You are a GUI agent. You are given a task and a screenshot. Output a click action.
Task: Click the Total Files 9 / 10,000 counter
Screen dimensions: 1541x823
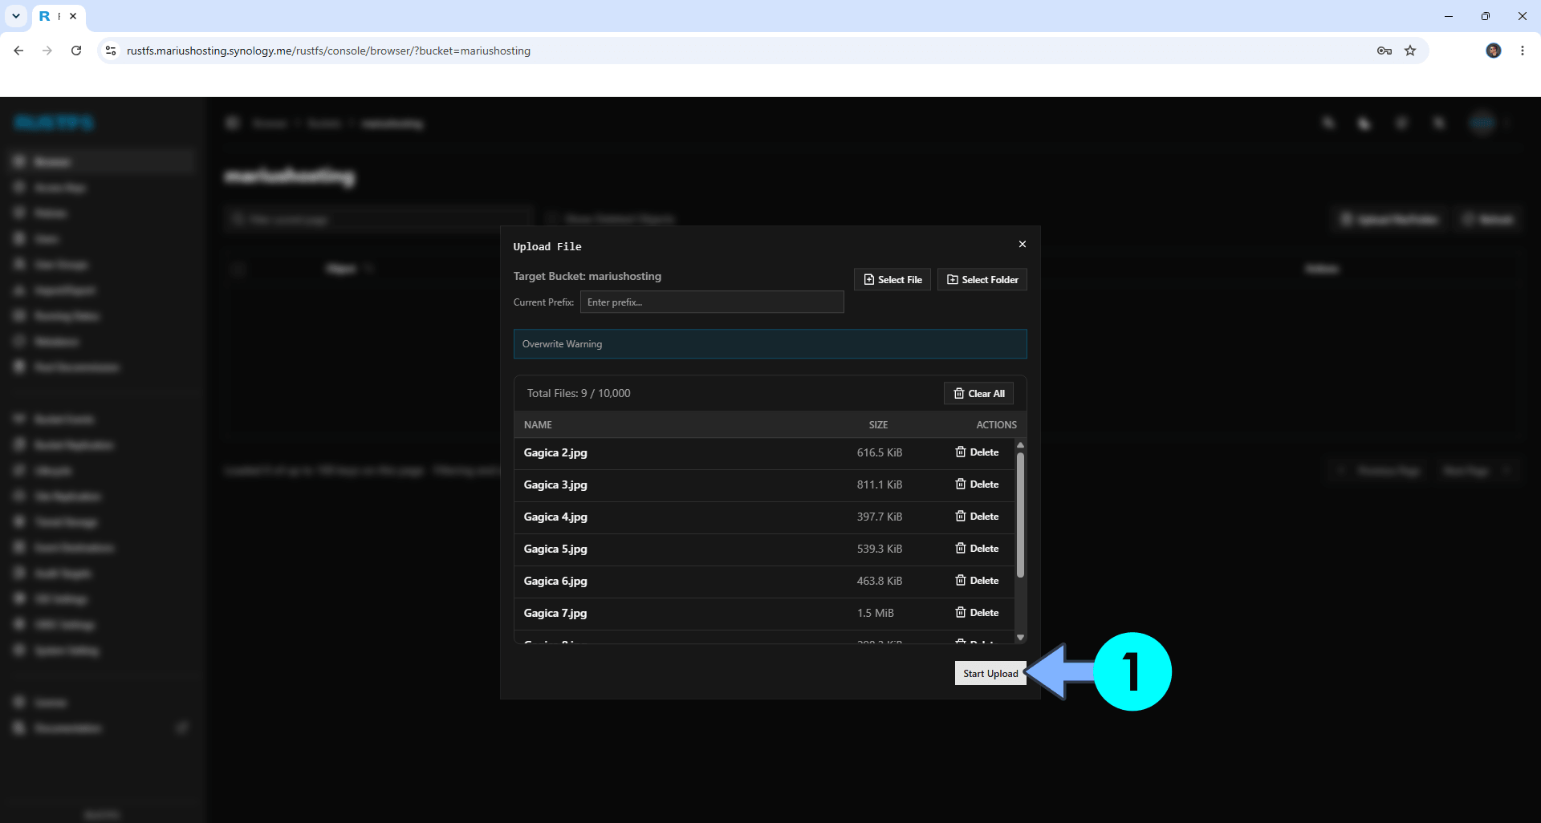click(579, 393)
